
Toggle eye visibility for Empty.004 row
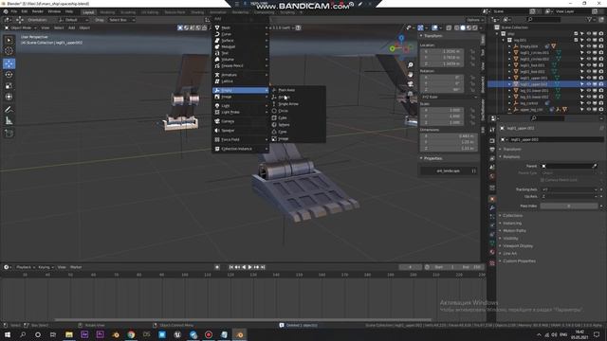coord(588,46)
